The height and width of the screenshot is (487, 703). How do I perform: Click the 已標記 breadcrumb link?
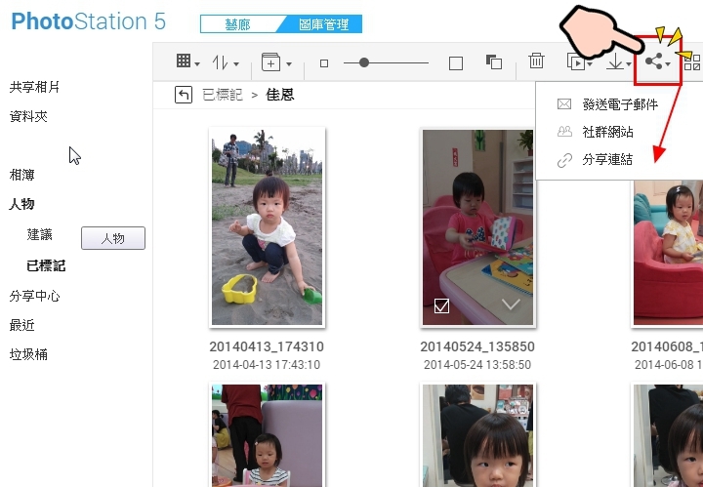(223, 95)
